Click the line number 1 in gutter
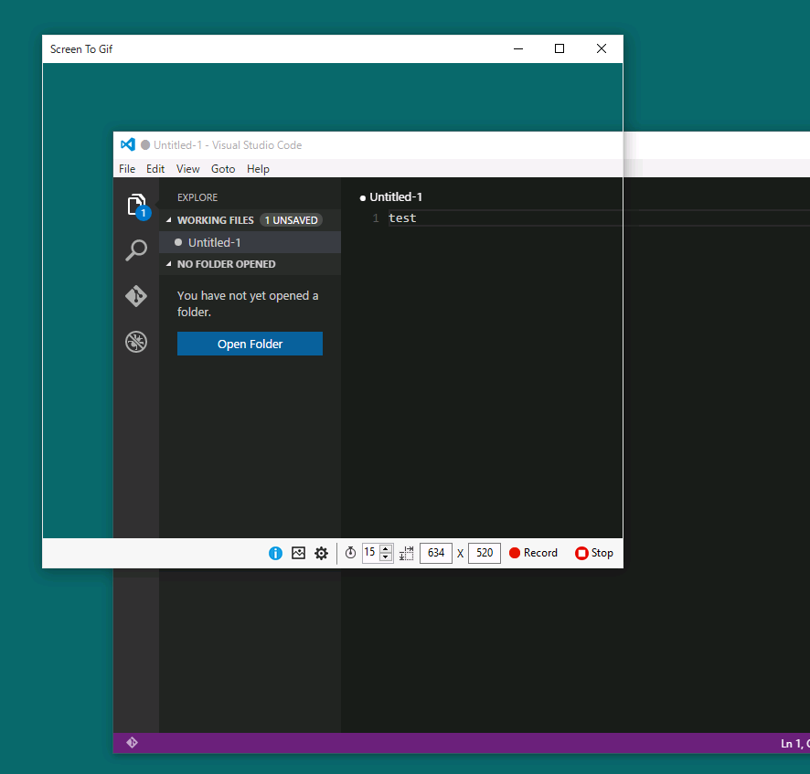Screen dimensions: 810x774 [x=376, y=218]
